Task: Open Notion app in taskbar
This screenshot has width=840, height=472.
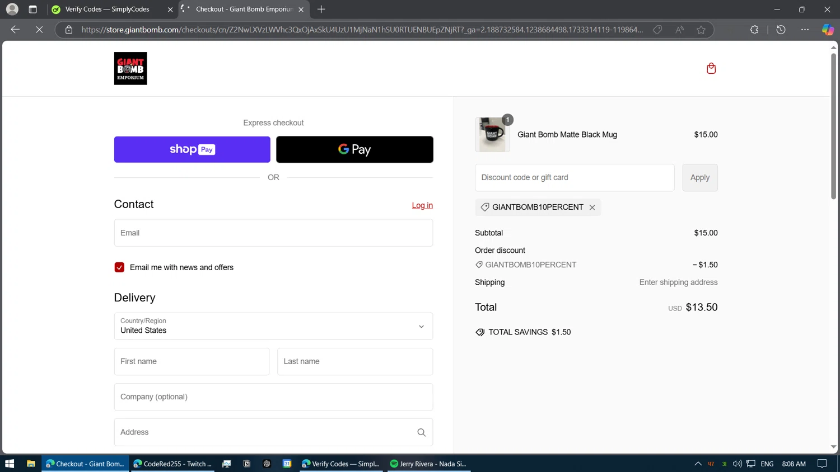Action: click(246, 464)
